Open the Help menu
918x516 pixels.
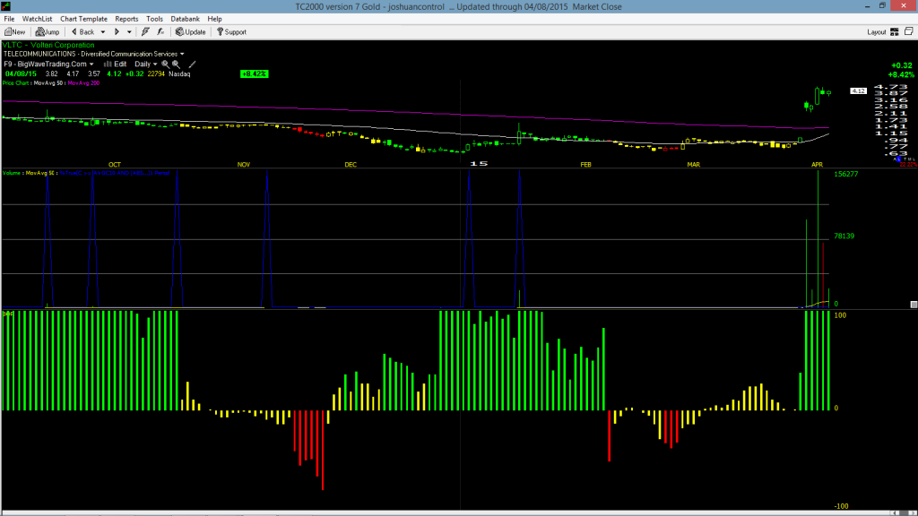click(214, 19)
